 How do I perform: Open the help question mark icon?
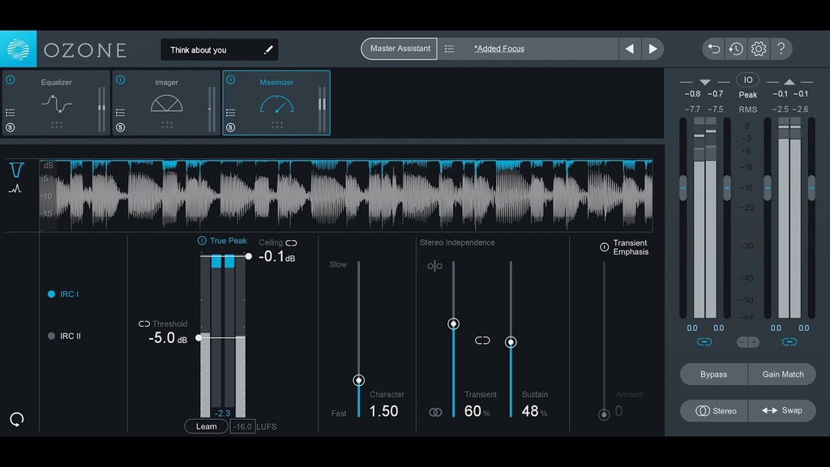(781, 49)
